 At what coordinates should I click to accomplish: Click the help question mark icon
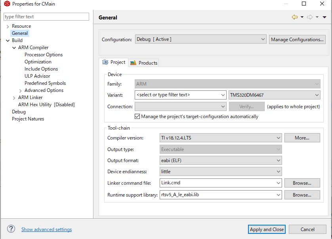[x=11, y=229]
